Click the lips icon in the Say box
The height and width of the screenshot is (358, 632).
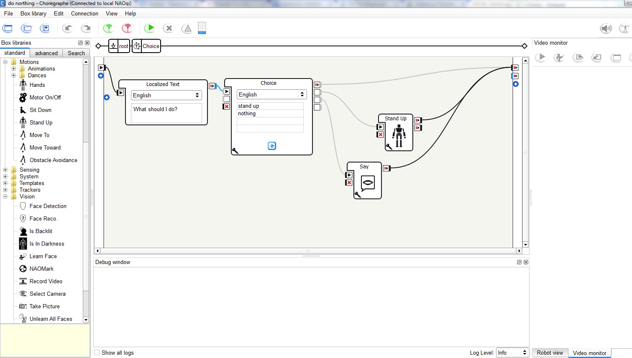pyautogui.click(x=368, y=183)
